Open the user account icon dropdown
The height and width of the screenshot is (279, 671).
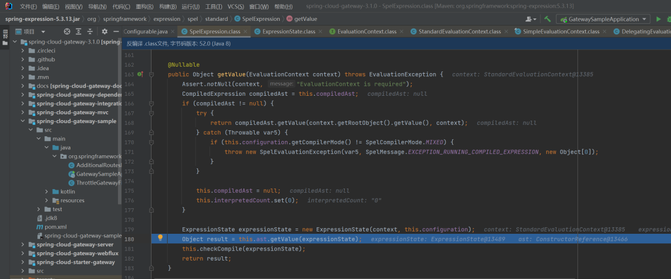pyautogui.click(x=531, y=19)
